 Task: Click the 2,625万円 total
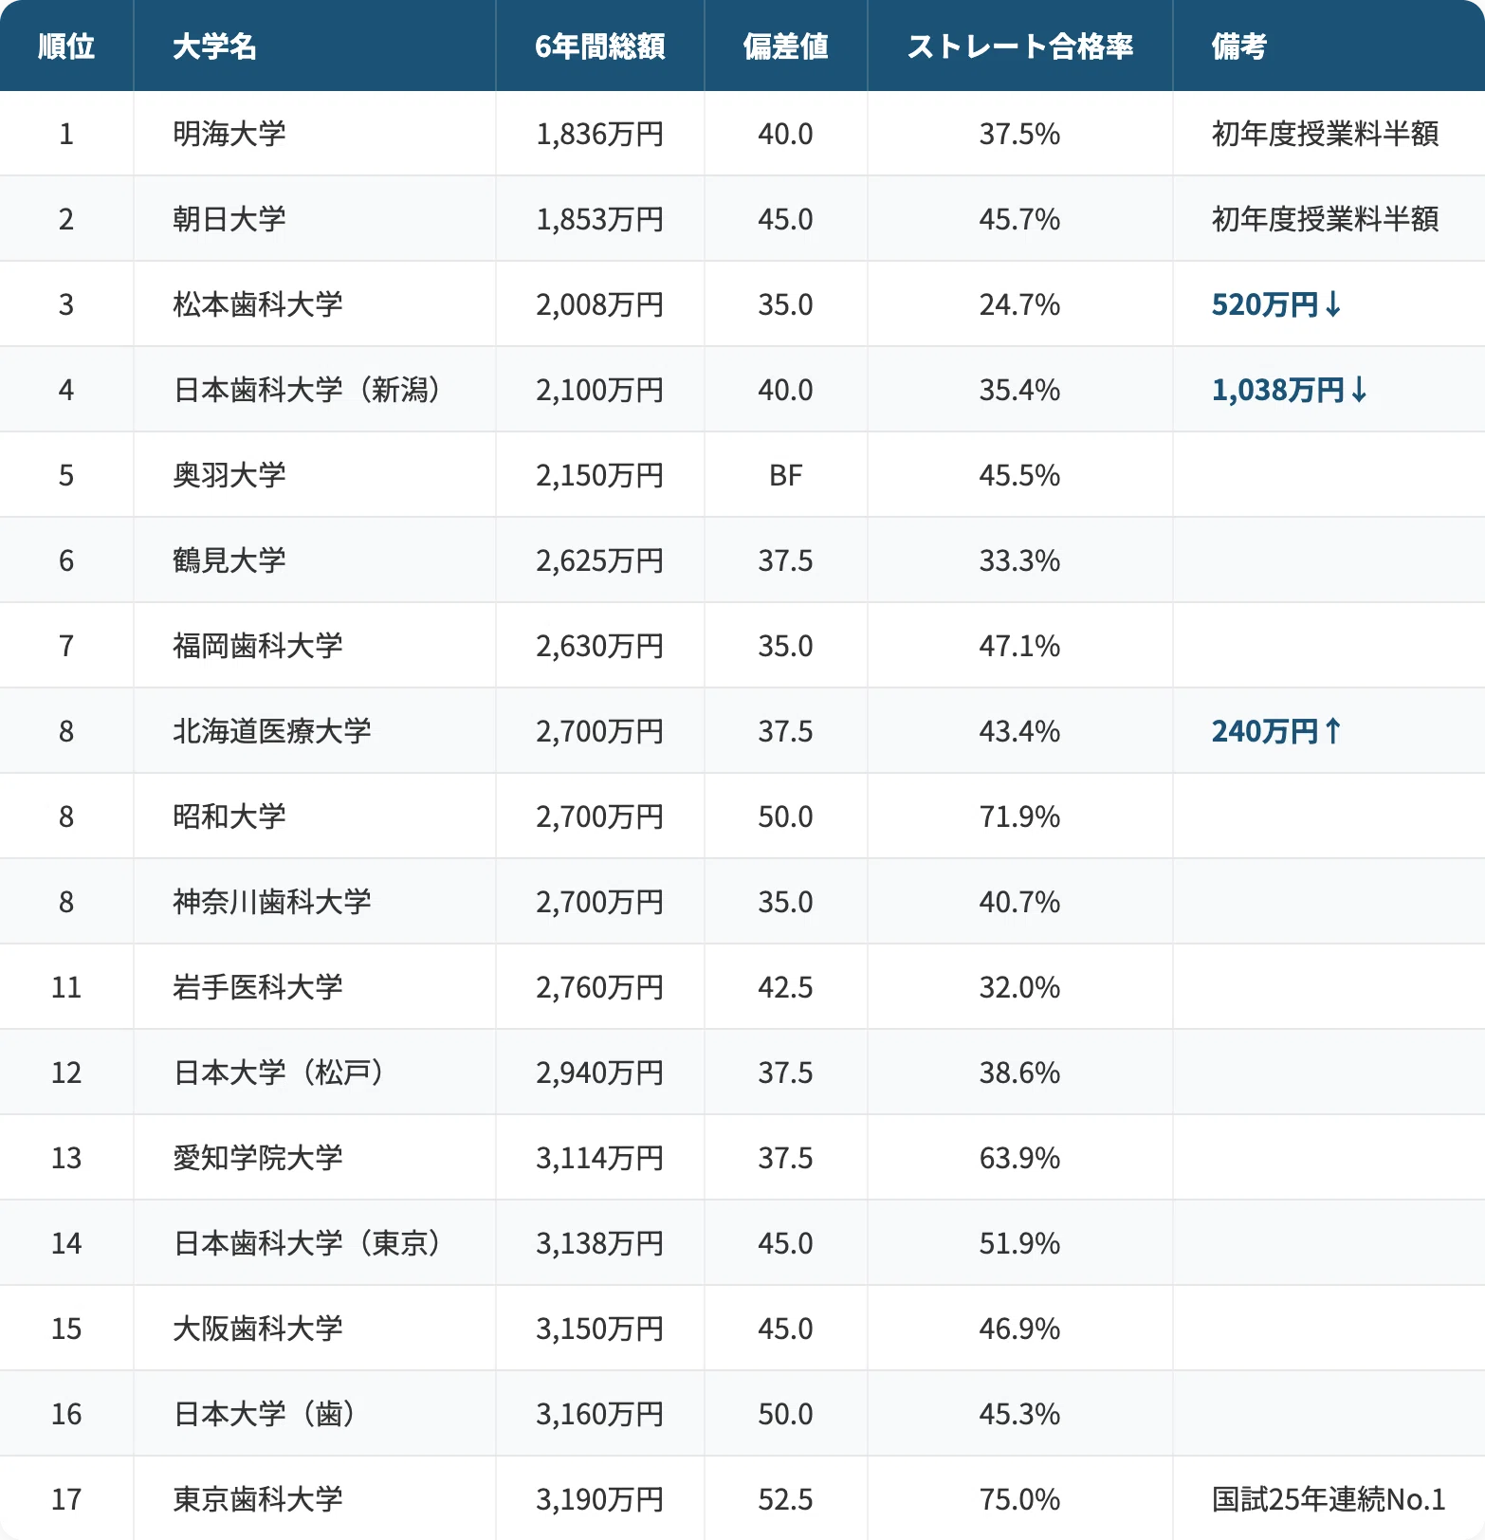(600, 560)
